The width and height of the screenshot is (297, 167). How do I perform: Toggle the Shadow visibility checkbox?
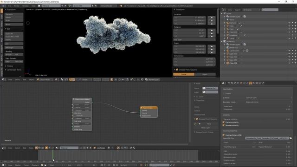pyautogui.click(x=224, y=125)
